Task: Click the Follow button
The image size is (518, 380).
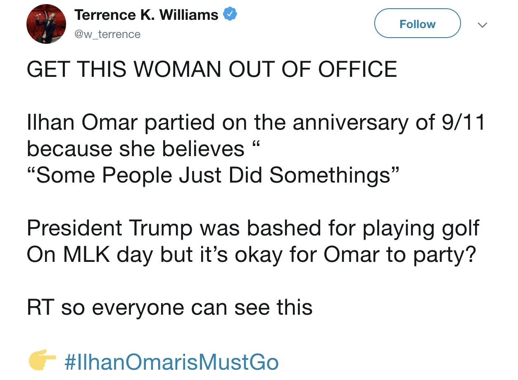Action: [x=417, y=24]
